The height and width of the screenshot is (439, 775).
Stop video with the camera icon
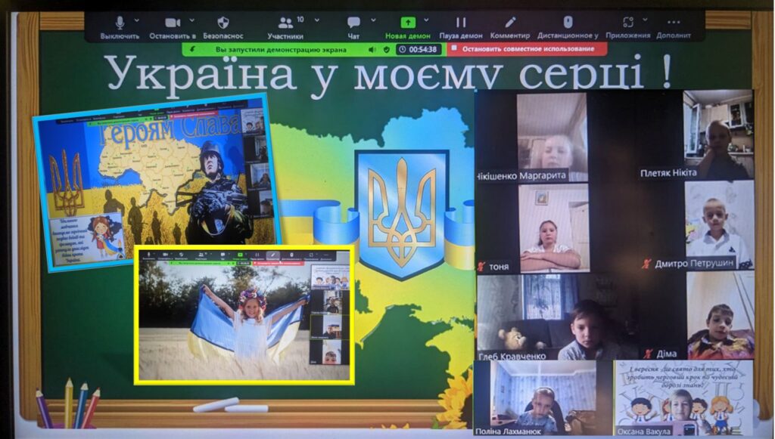point(173,27)
